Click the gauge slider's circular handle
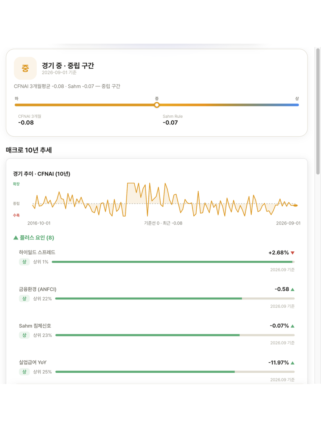Viewport: 321px width, 428px height. [x=156, y=105]
